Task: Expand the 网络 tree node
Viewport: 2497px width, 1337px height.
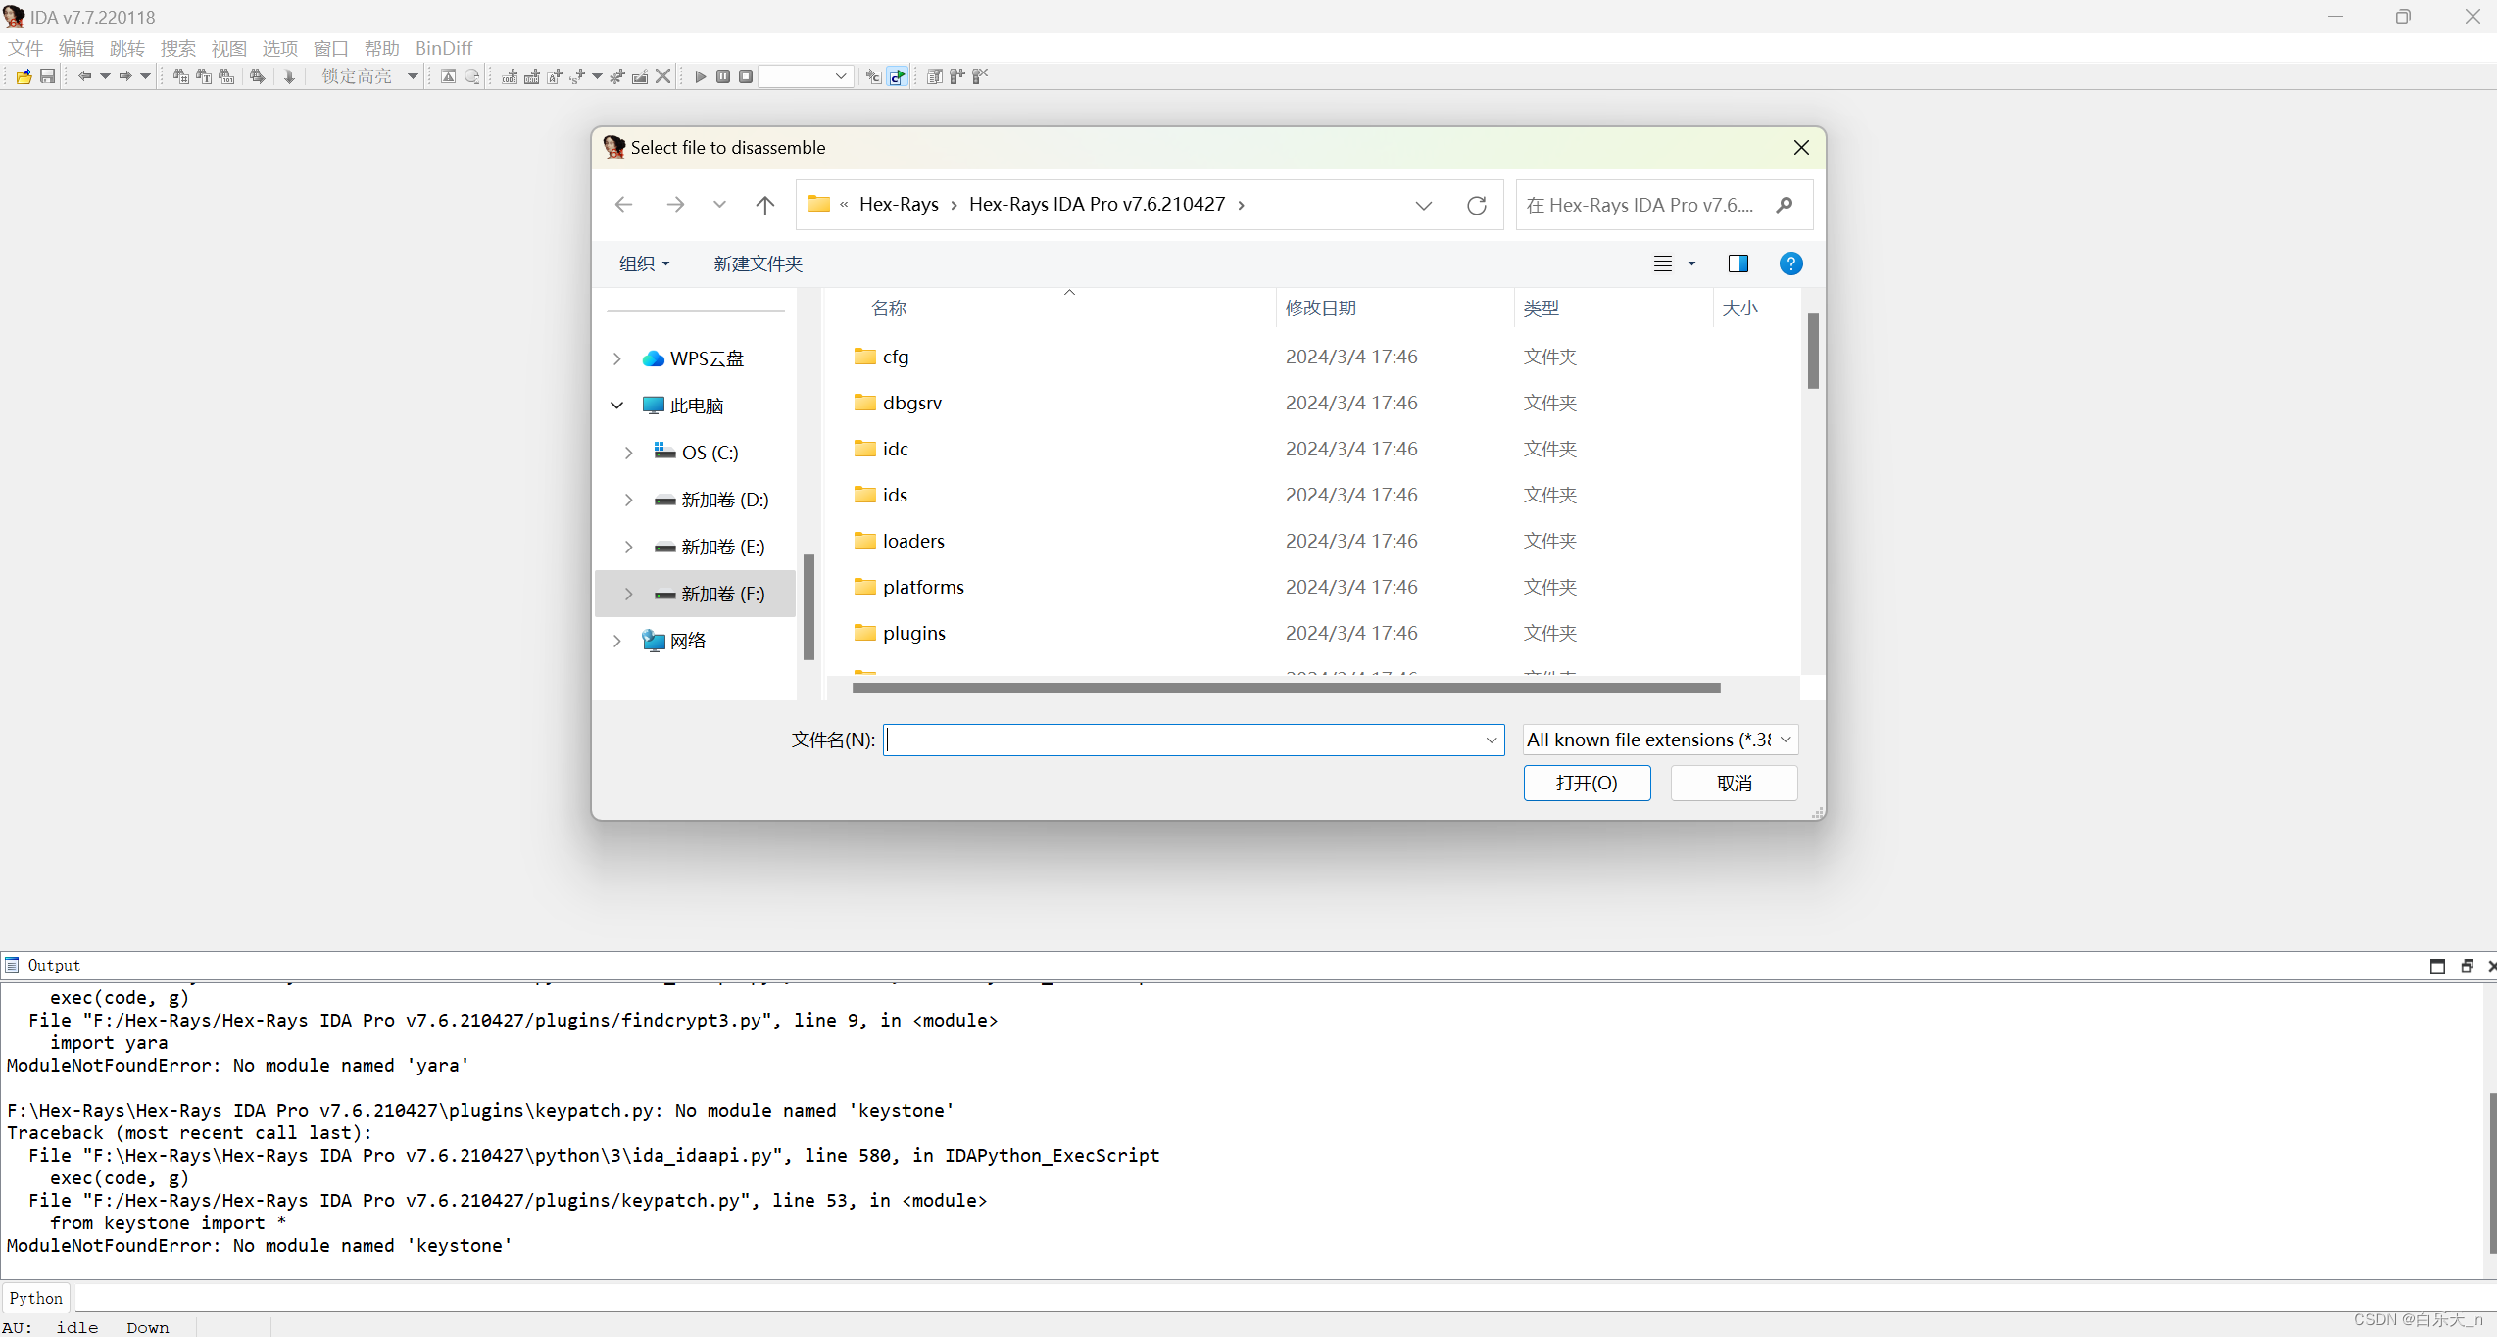Action: click(x=616, y=641)
